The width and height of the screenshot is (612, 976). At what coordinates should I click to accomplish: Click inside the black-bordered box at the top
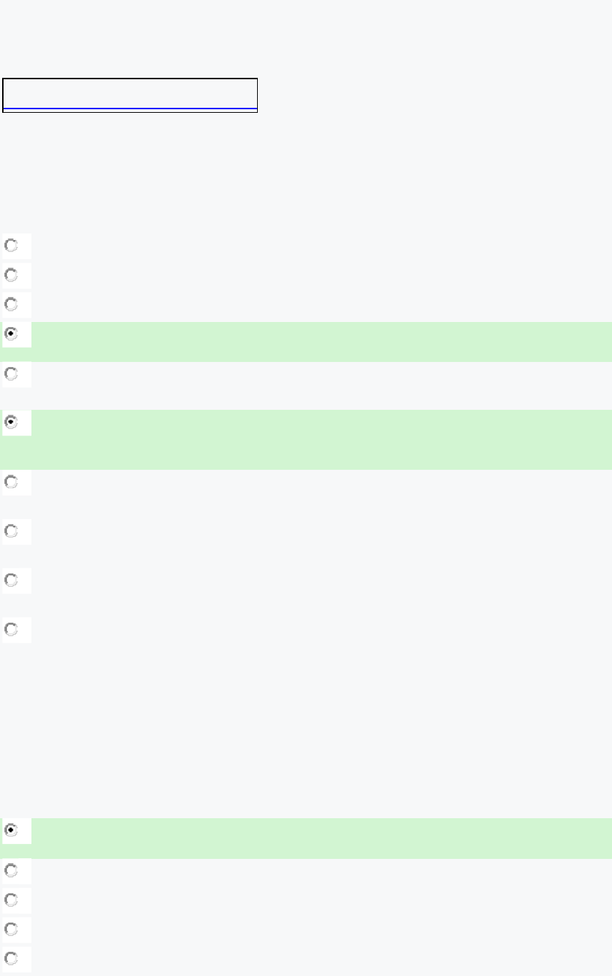pos(129,93)
